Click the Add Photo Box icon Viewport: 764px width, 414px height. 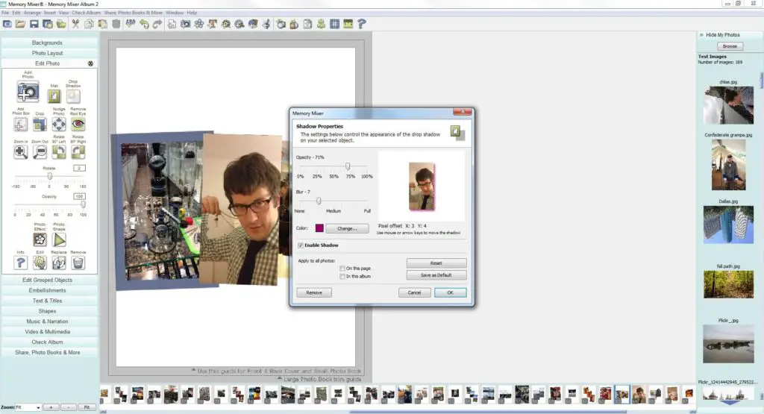pos(20,124)
